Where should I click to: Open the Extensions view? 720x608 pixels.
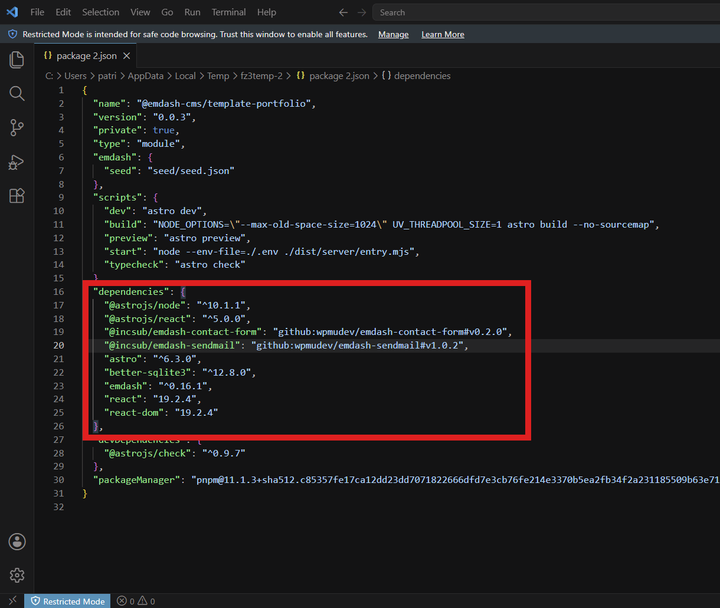[x=17, y=196]
